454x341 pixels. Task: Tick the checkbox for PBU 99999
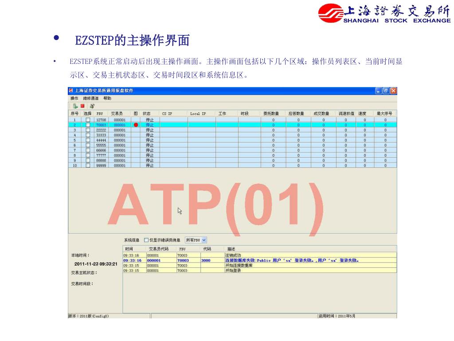pos(88,166)
